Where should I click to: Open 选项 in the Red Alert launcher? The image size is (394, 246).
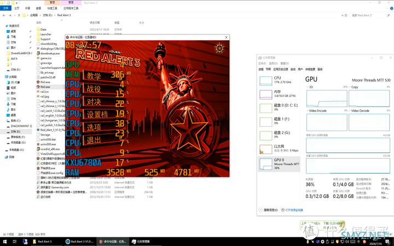coord(94,127)
